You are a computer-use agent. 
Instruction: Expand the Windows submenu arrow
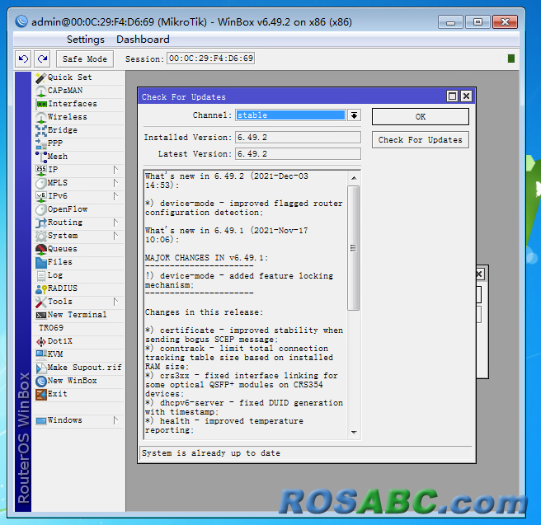pos(115,420)
